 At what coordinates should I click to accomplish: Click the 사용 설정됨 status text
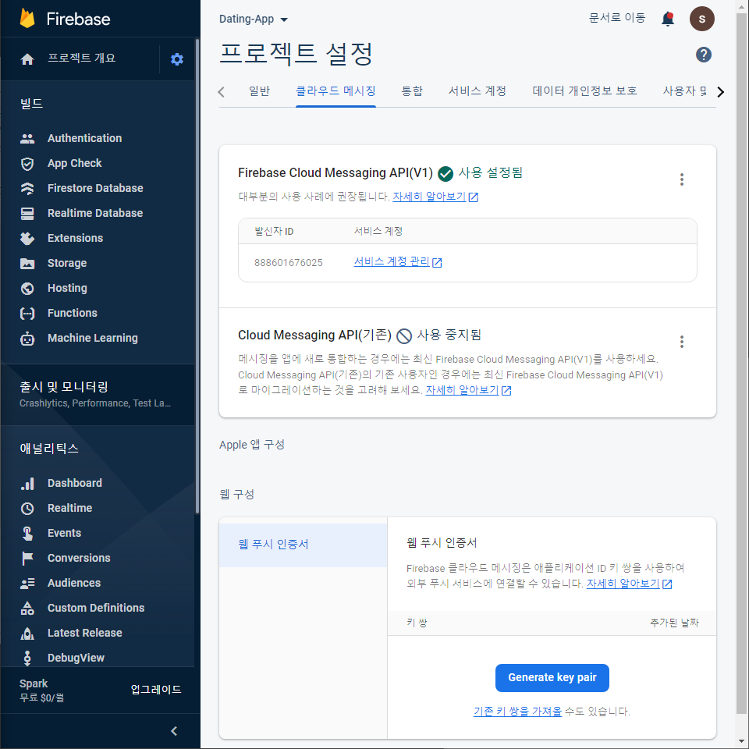491,173
